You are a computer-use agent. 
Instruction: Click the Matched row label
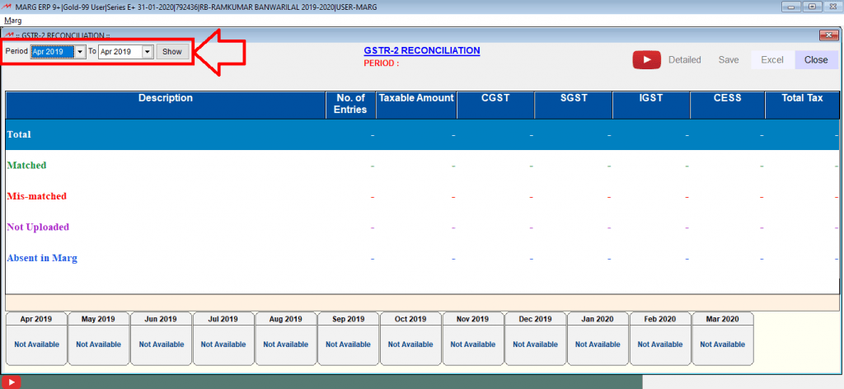pos(26,165)
